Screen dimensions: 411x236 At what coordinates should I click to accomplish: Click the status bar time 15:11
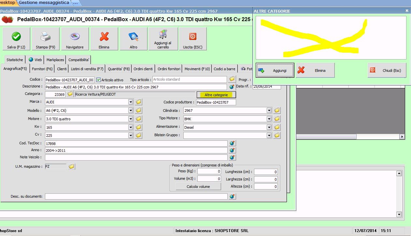point(386,231)
